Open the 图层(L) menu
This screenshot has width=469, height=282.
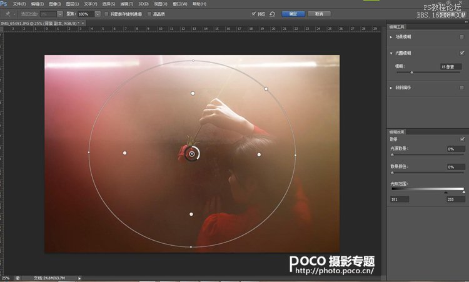click(x=73, y=4)
